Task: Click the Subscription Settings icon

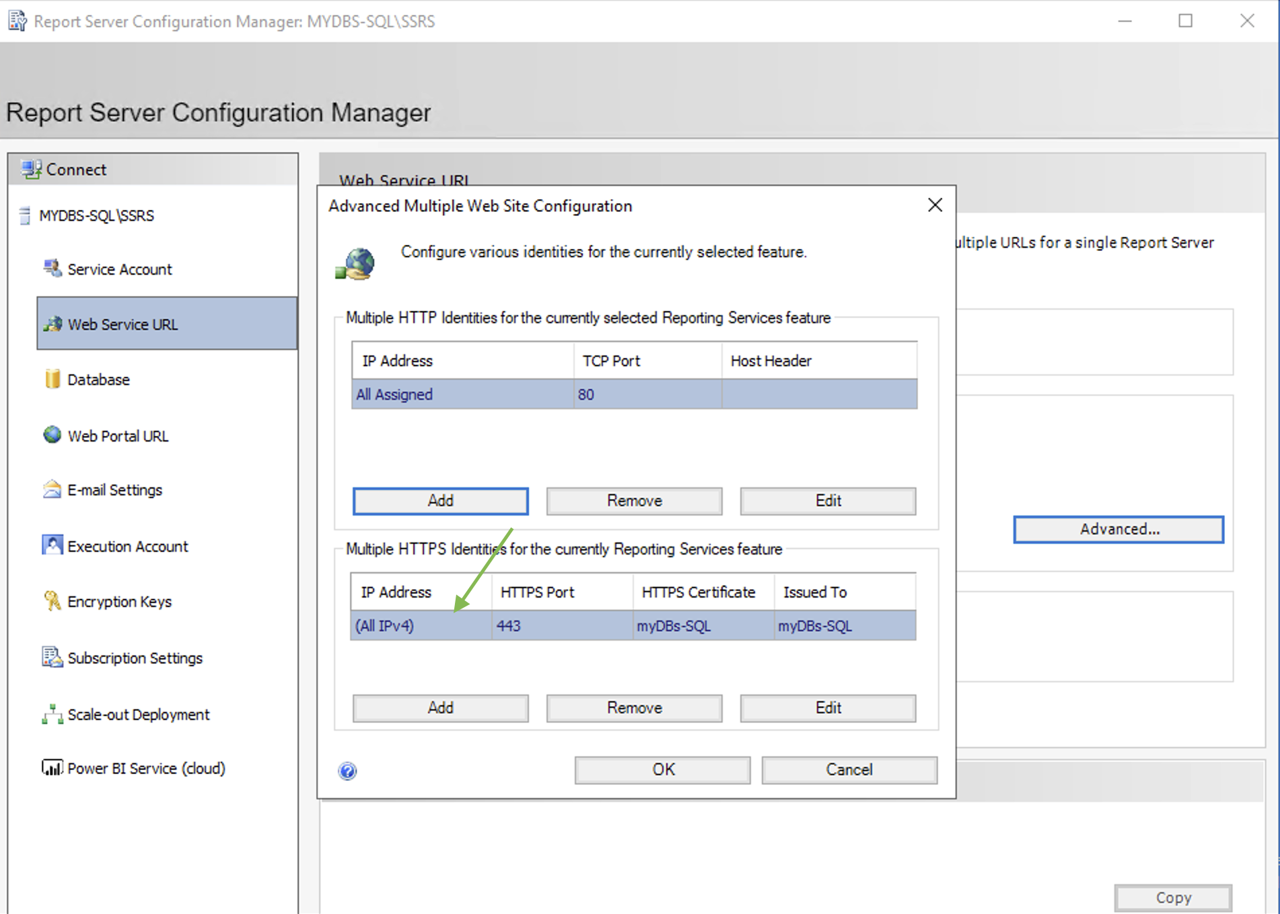Action: pos(52,657)
